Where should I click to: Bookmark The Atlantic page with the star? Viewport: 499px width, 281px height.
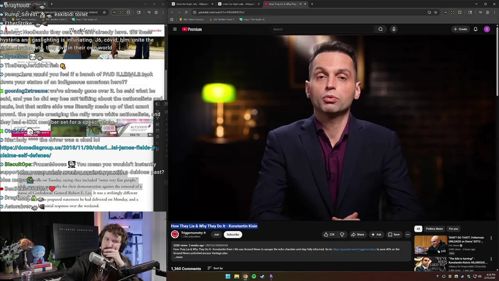(x=104, y=12)
